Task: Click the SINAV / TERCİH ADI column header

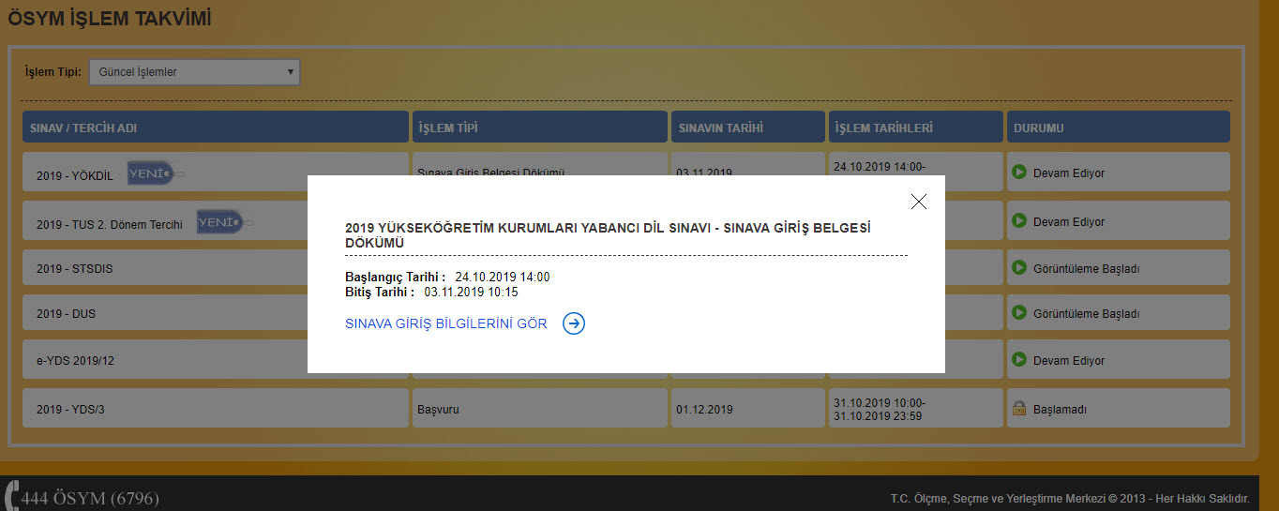Action: (x=215, y=128)
